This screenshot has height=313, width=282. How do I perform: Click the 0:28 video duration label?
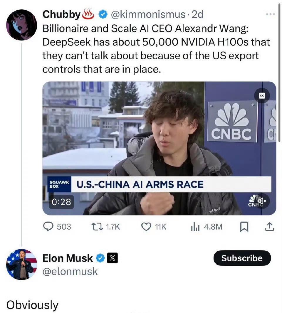pyautogui.click(x=61, y=202)
